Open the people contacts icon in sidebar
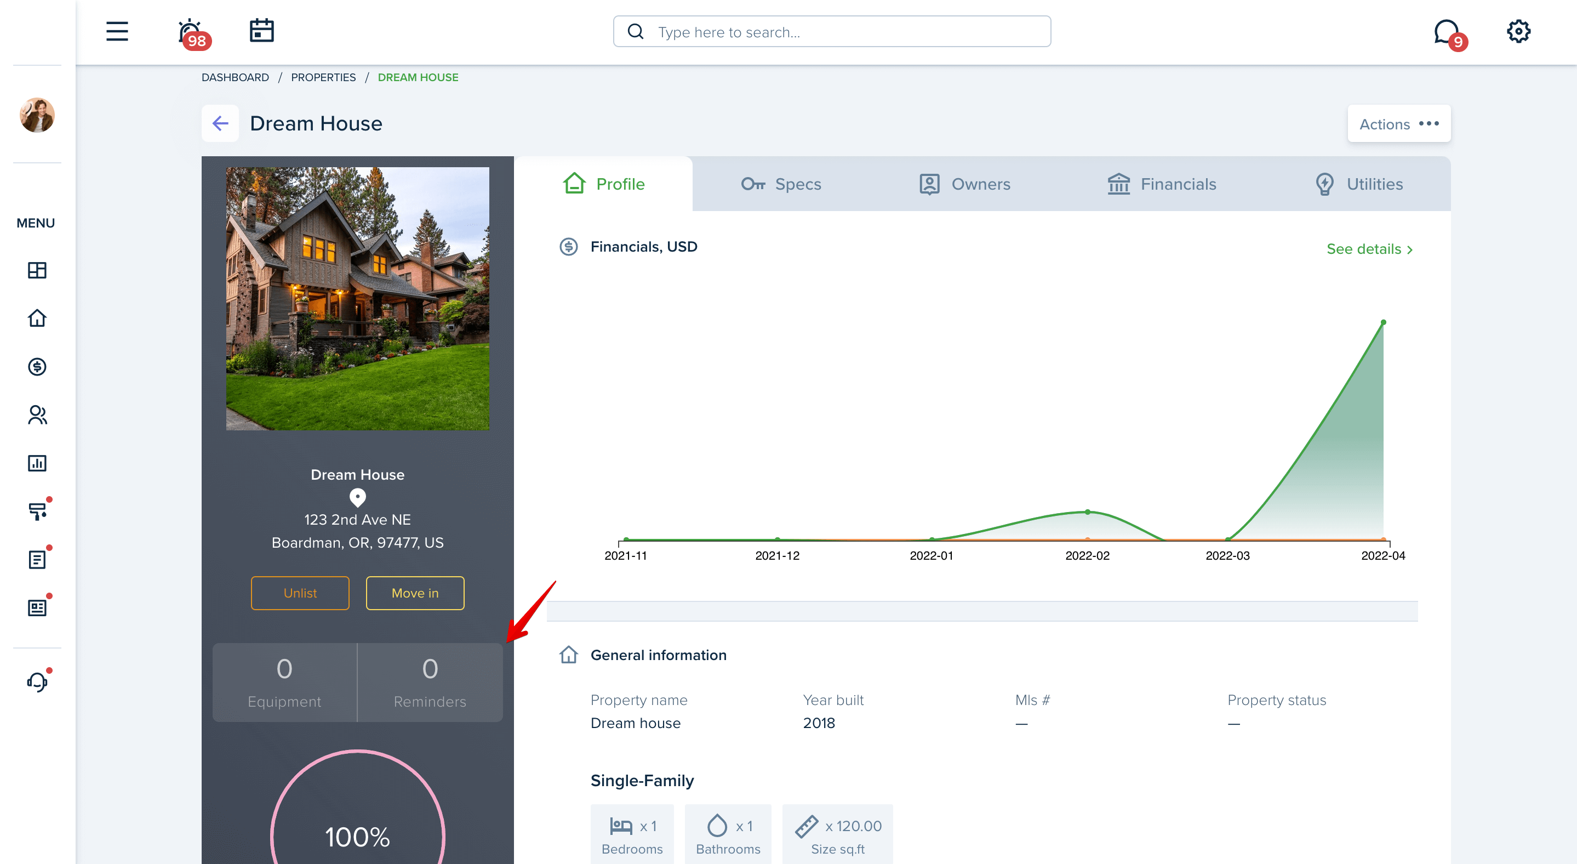The image size is (1577, 864). coord(37,415)
